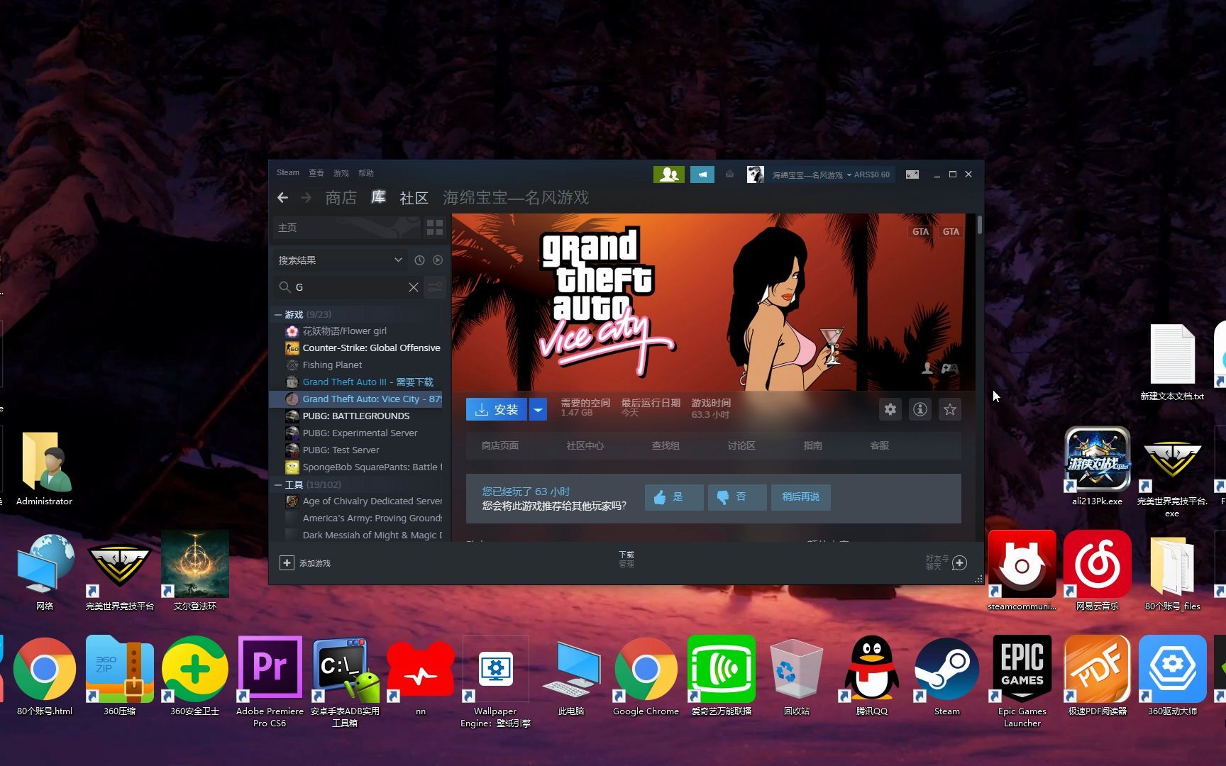
Task: Collapse the 游戏 category in library
Action: pyautogui.click(x=278, y=314)
